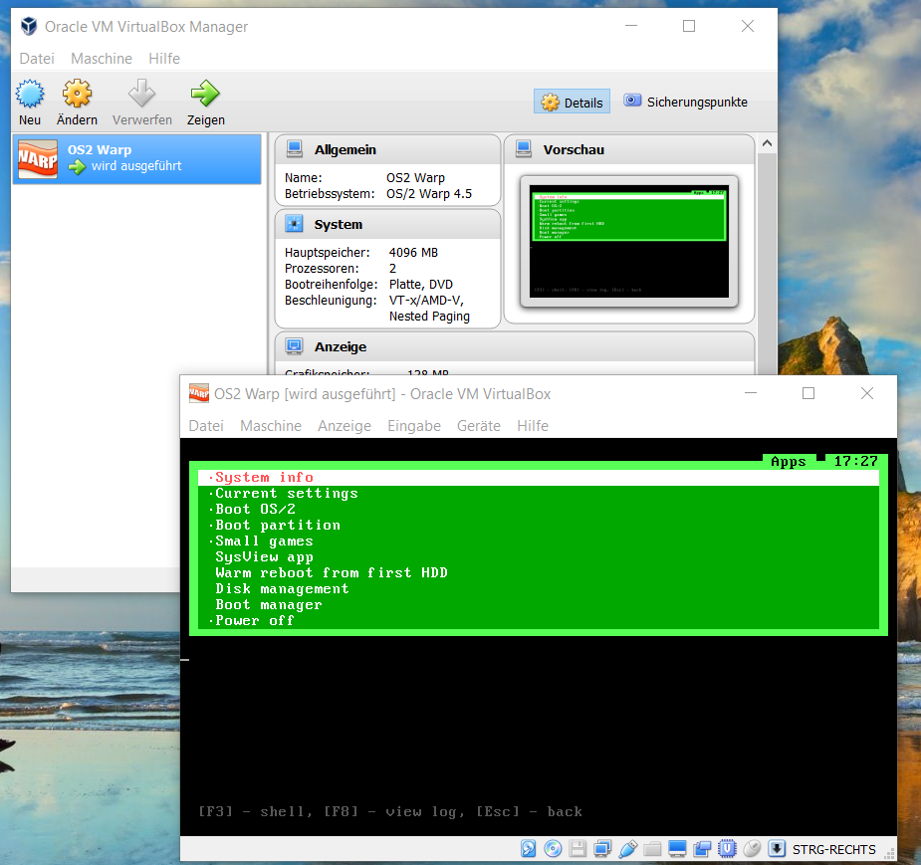Viewport: 921px width, 865px height.
Task: Click the VM preview thumbnail
Action: pos(629,241)
